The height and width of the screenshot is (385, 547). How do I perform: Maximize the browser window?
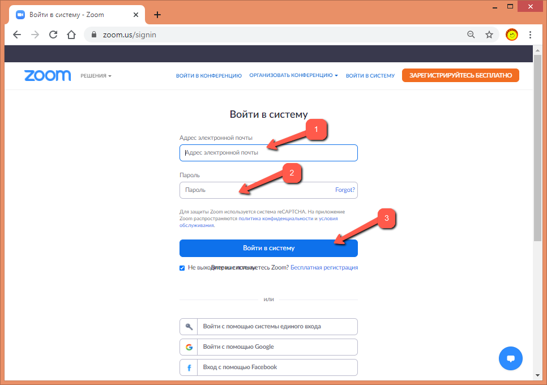510,7
